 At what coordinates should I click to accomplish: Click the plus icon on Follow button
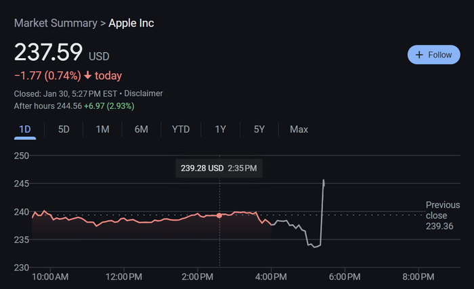coord(419,55)
